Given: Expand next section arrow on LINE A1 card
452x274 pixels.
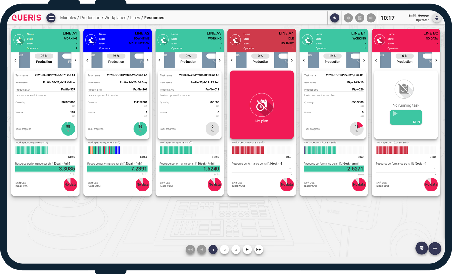Looking at the screenshot, I should pyautogui.click(x=75, y=60).
